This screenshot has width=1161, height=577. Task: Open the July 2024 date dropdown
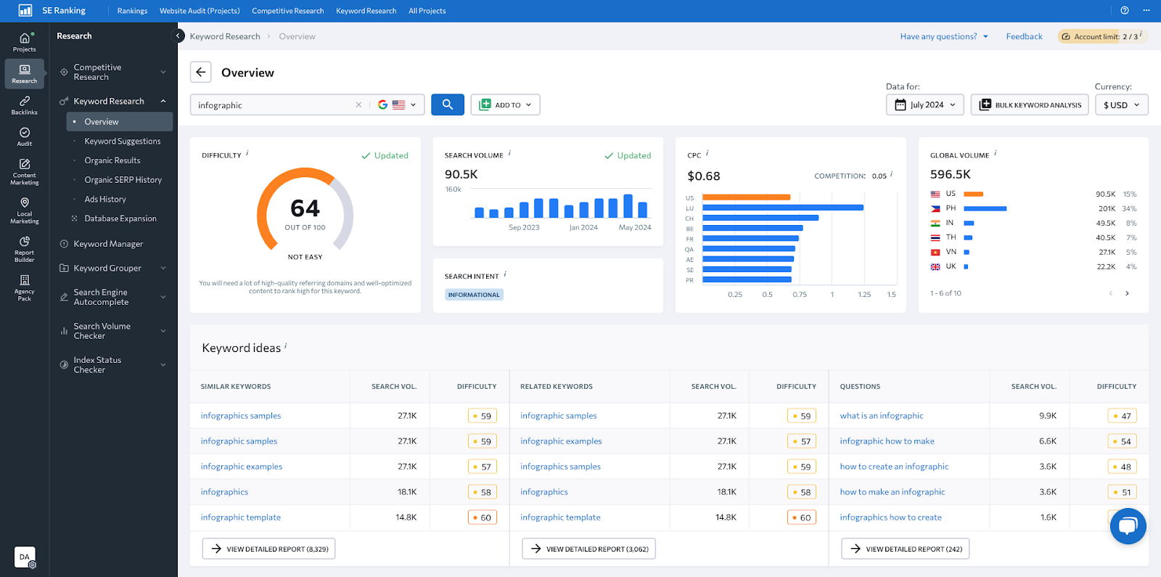coord(925,105)
